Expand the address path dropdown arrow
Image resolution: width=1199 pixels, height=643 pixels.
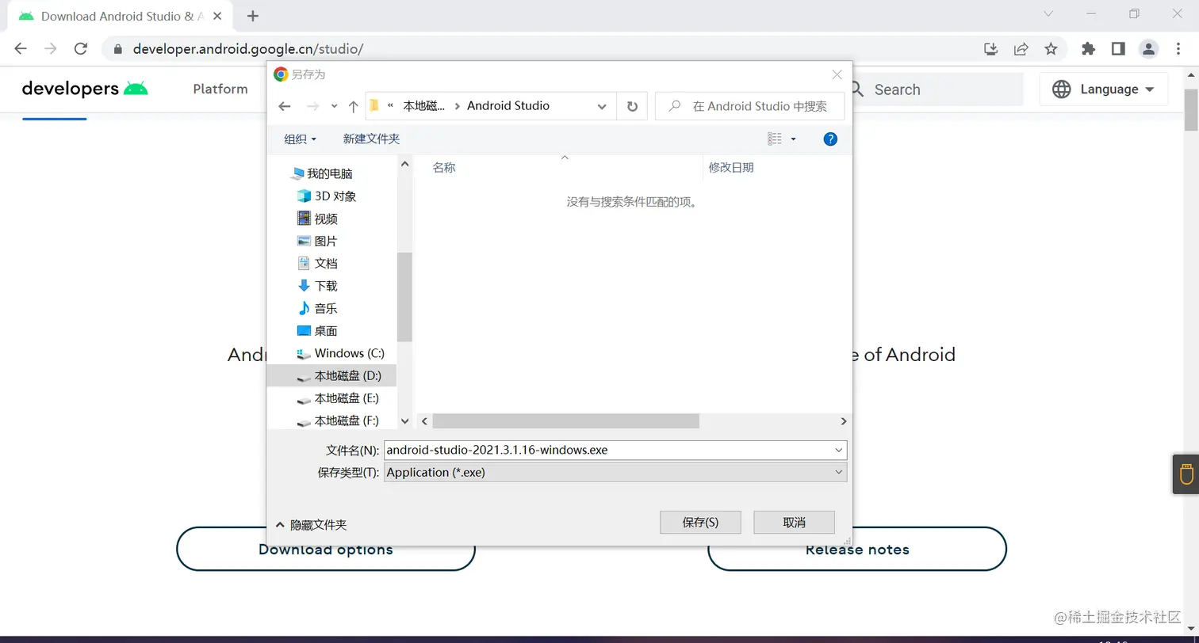pos(602,106)
